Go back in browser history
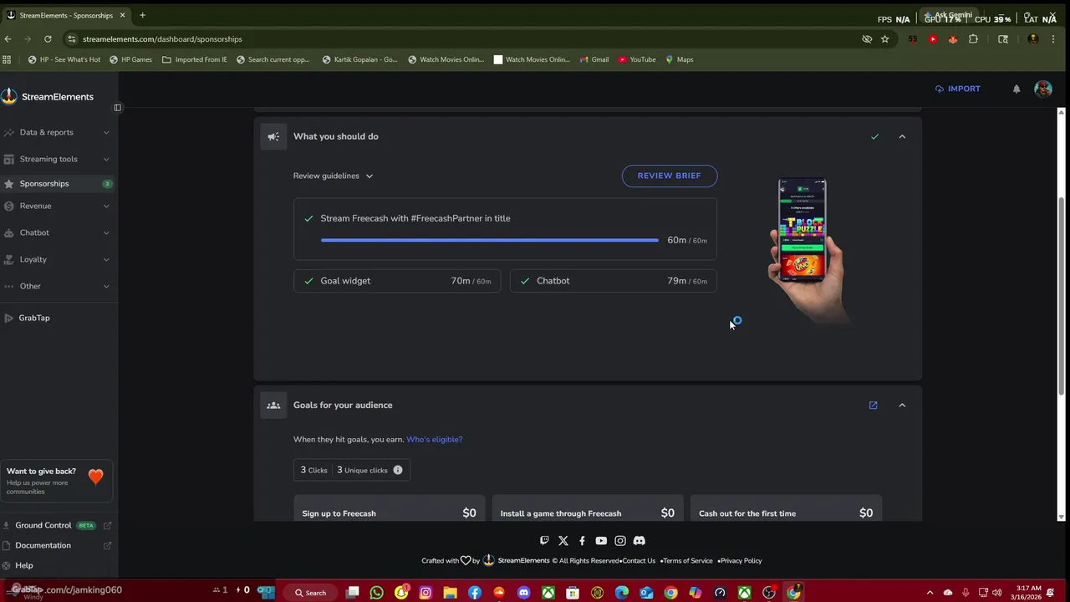Screen dimensions: 1070x602 point(8,38)
